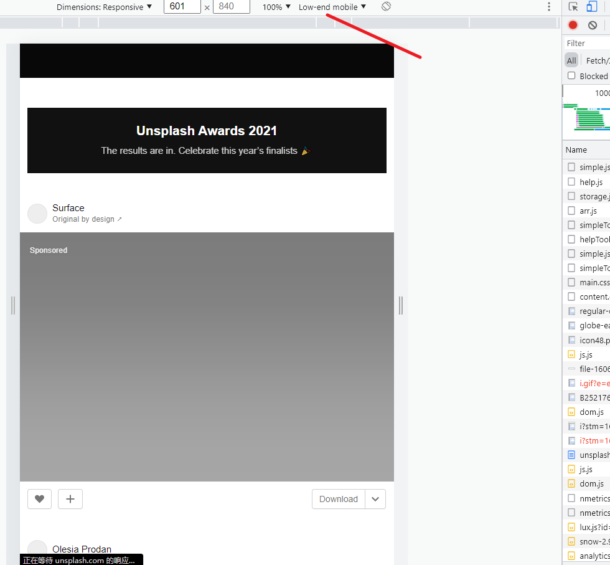This screenshot has width=610, height=565.
Task: Expand the download size options chevron
Action: point(375,499)
